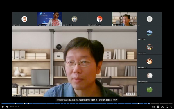Screen dimensions: 174x109
Task: Select the tile with the default gray person avatar
Action: pos(150,19)
